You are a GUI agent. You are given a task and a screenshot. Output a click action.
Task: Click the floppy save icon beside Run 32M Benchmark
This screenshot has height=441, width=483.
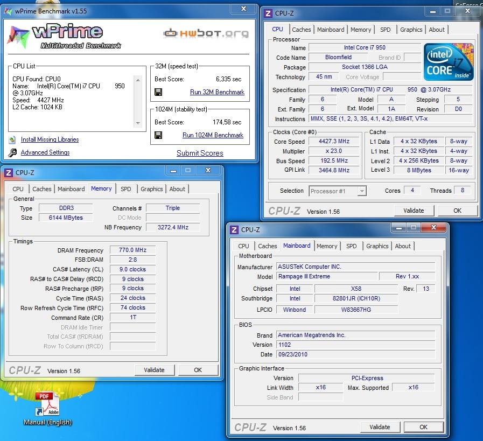(158, 92)
